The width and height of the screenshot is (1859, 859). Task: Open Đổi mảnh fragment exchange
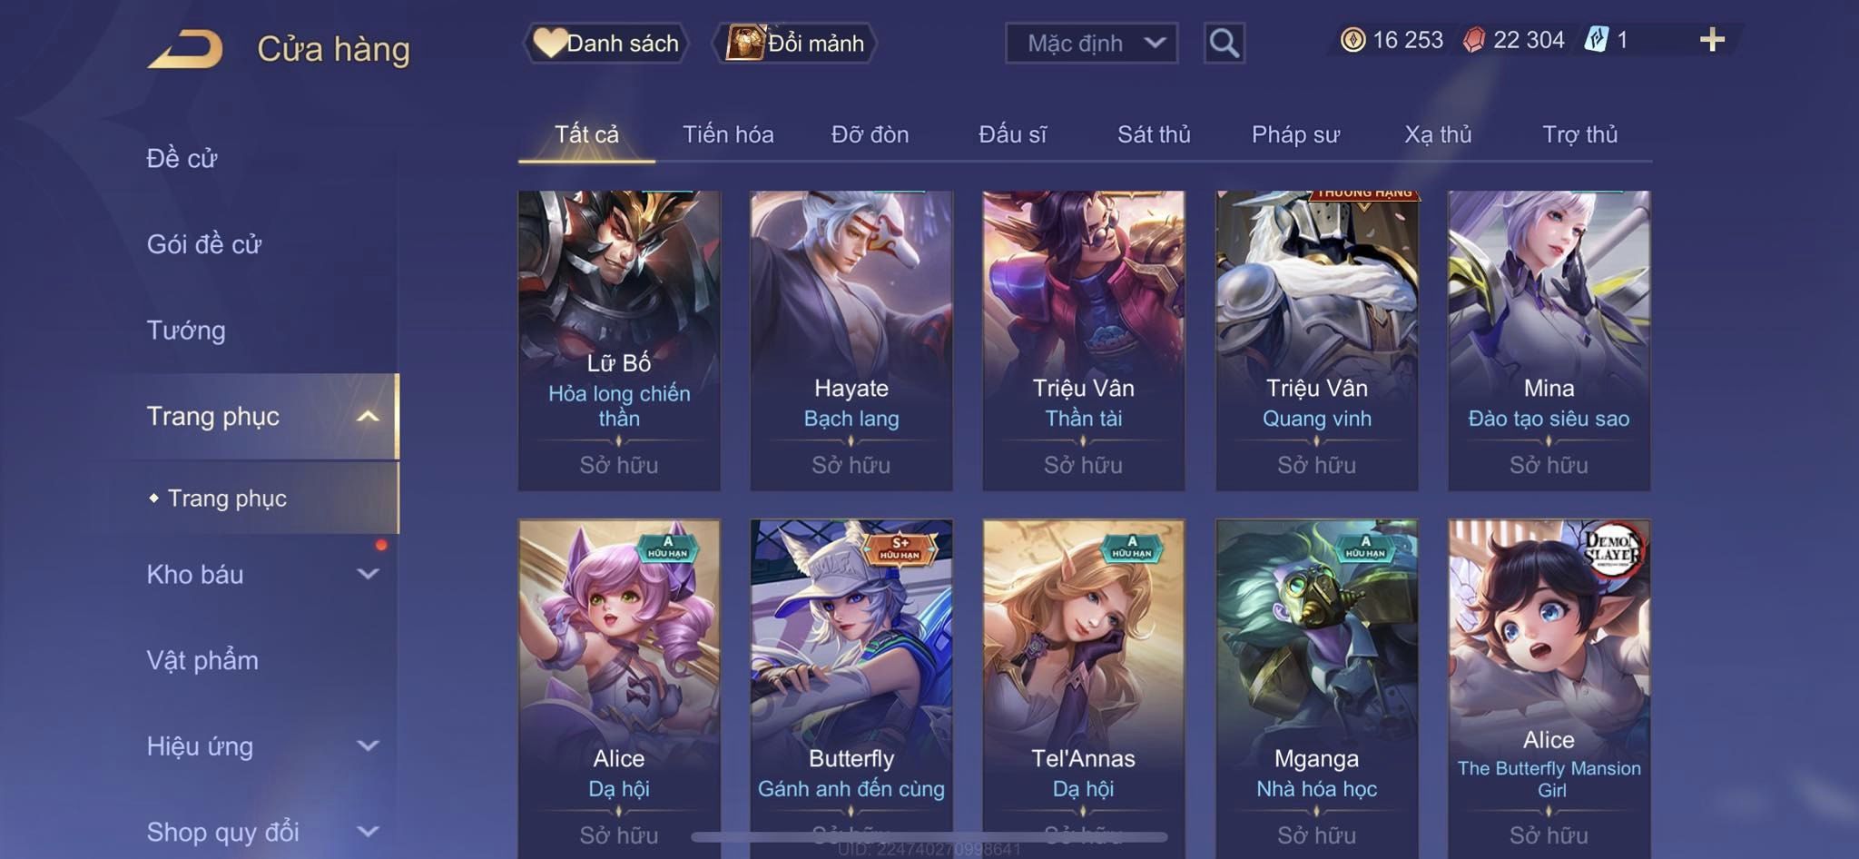[795, 43]
